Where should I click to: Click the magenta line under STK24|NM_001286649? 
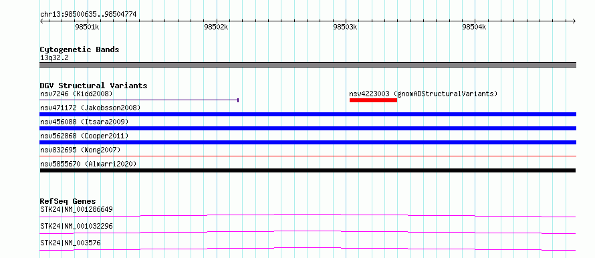308,215
